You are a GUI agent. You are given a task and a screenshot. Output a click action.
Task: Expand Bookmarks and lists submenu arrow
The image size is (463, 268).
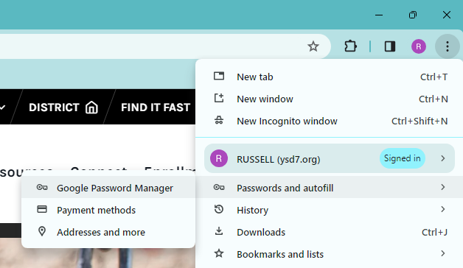tap(442, 253)
